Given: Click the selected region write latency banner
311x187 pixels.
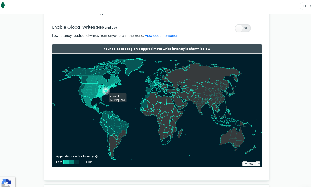Looking at the screenshot, I should pyautogui.click(x=157, y=49).
